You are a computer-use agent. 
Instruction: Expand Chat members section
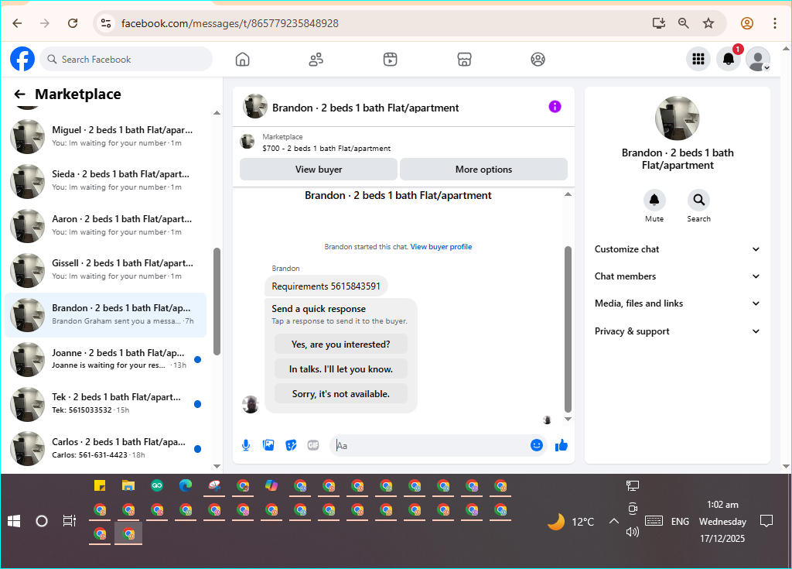(x=677, y=276)
